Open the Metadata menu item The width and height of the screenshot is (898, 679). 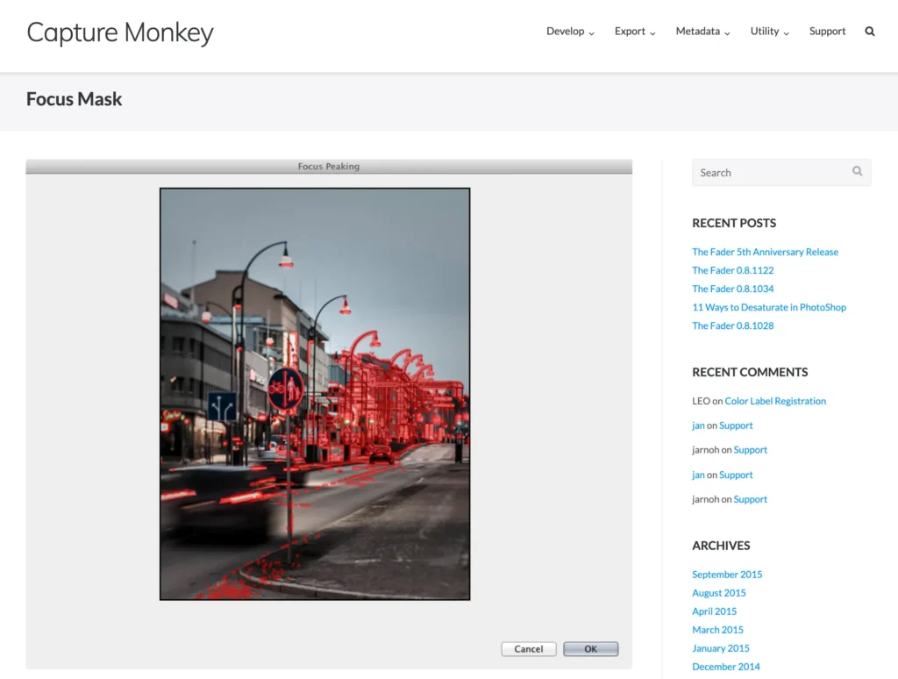click(697, 32)
